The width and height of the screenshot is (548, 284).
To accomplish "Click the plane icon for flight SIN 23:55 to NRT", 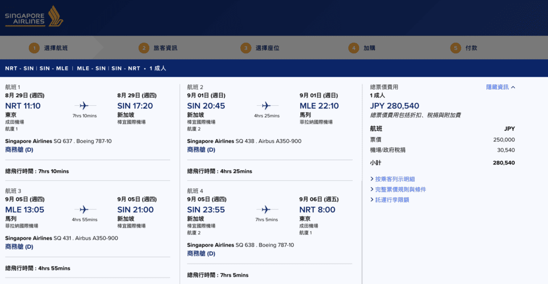I will click(267, 209).
